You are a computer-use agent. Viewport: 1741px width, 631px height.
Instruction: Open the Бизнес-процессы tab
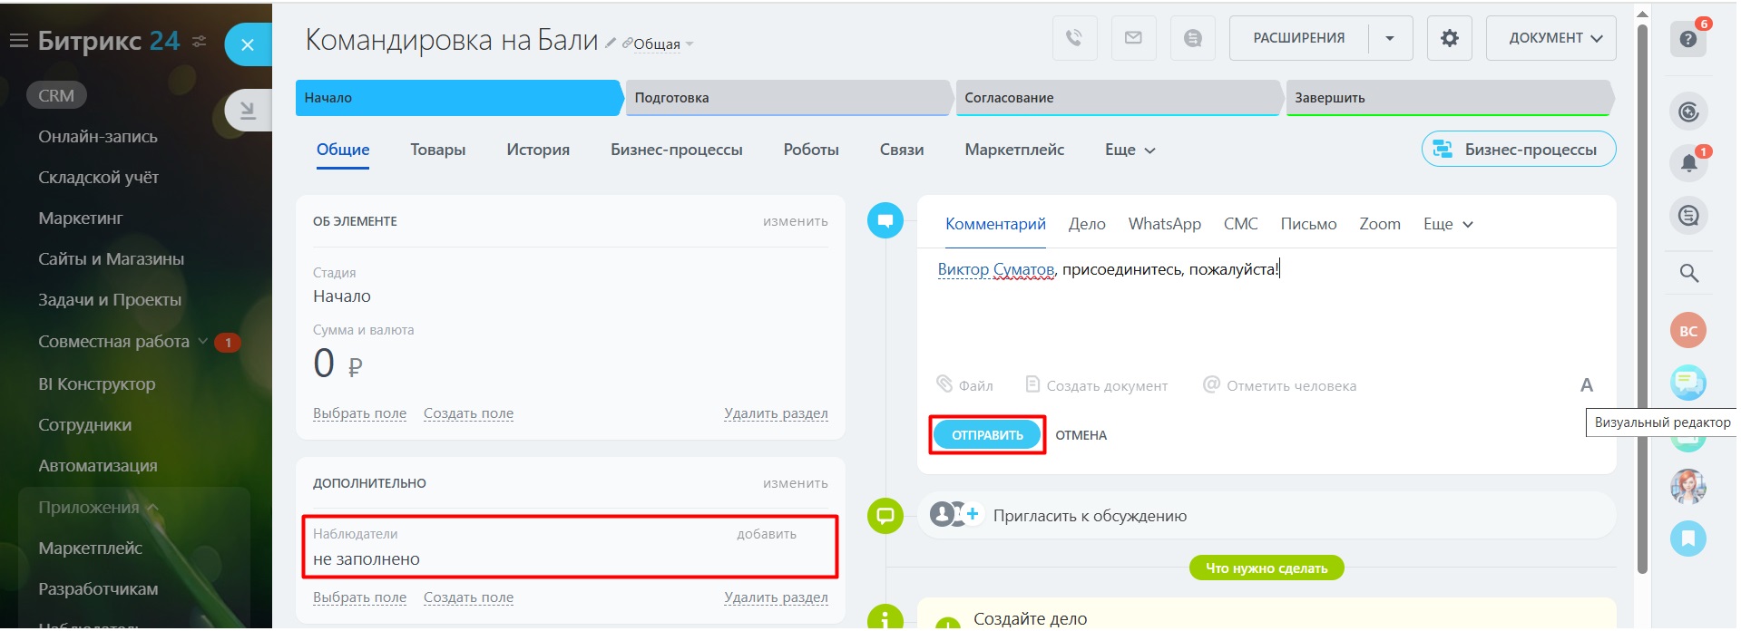(677, 150)
